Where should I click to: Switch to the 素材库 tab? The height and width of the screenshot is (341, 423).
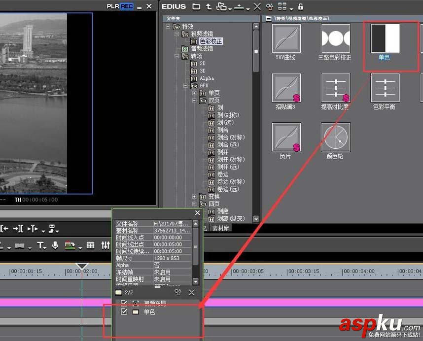[x=221, y=228]
